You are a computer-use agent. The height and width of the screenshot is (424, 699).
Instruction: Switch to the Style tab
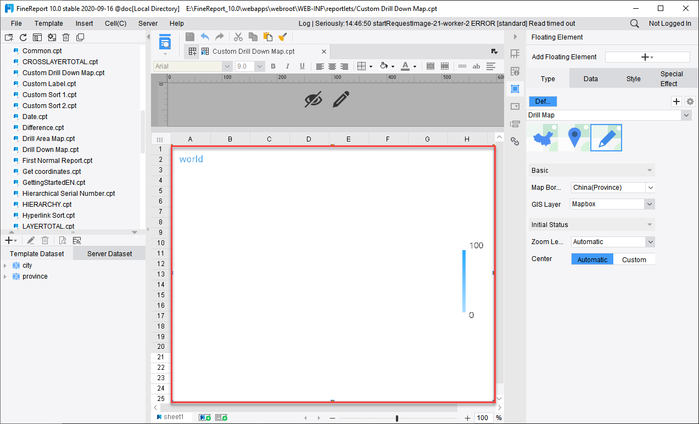(634, 78)
